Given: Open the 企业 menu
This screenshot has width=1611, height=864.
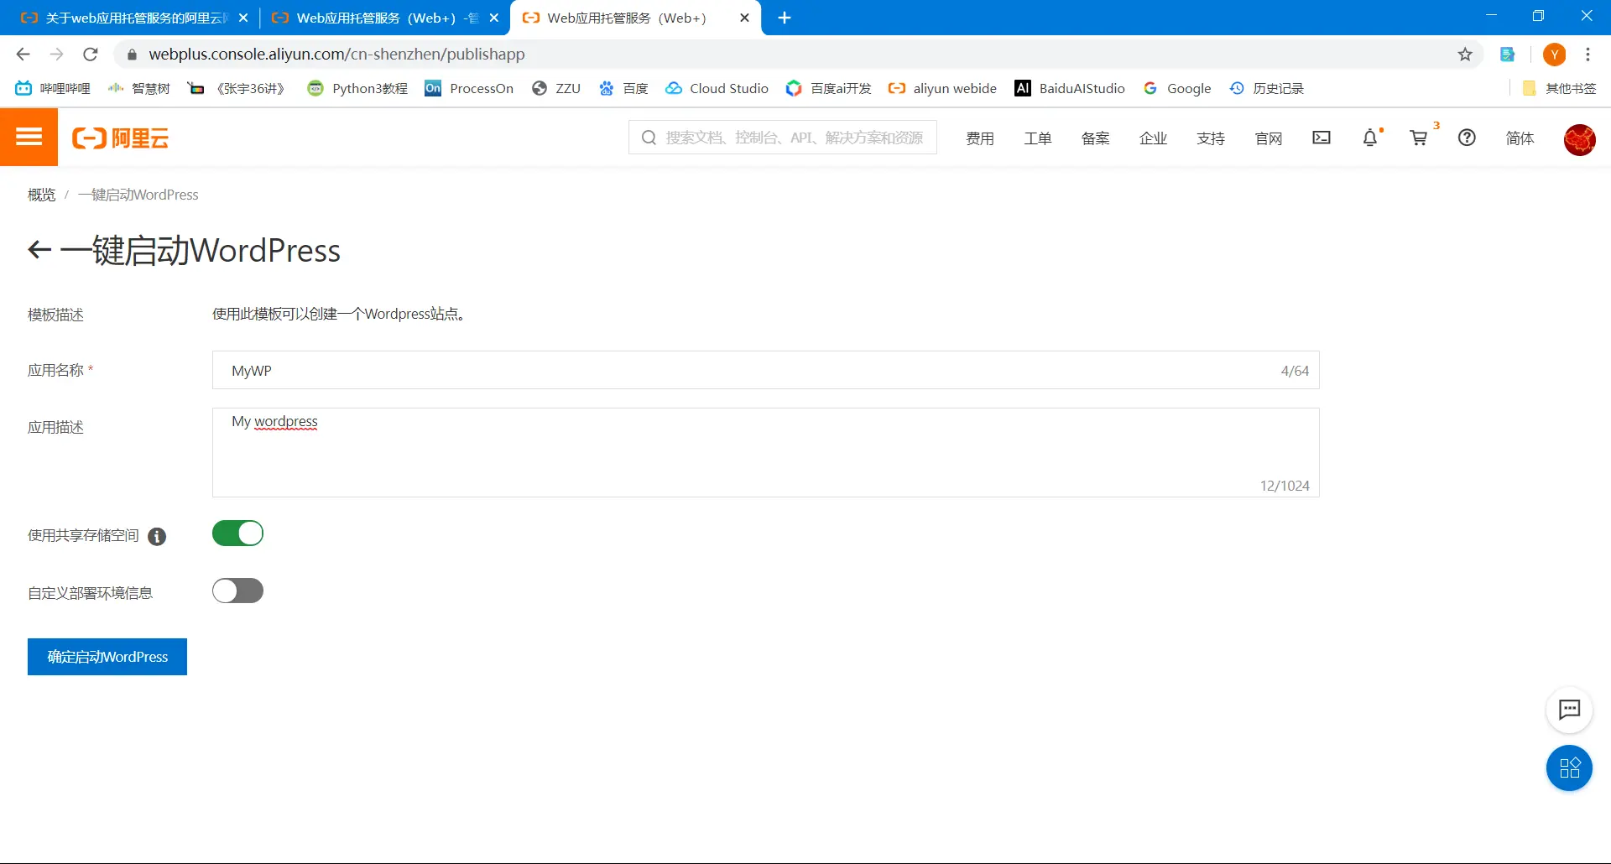Looking at the screenshot, I should click(1154, 138).
